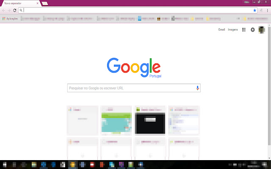
Task: Open the Imagens link
Action: click(233, 30)
